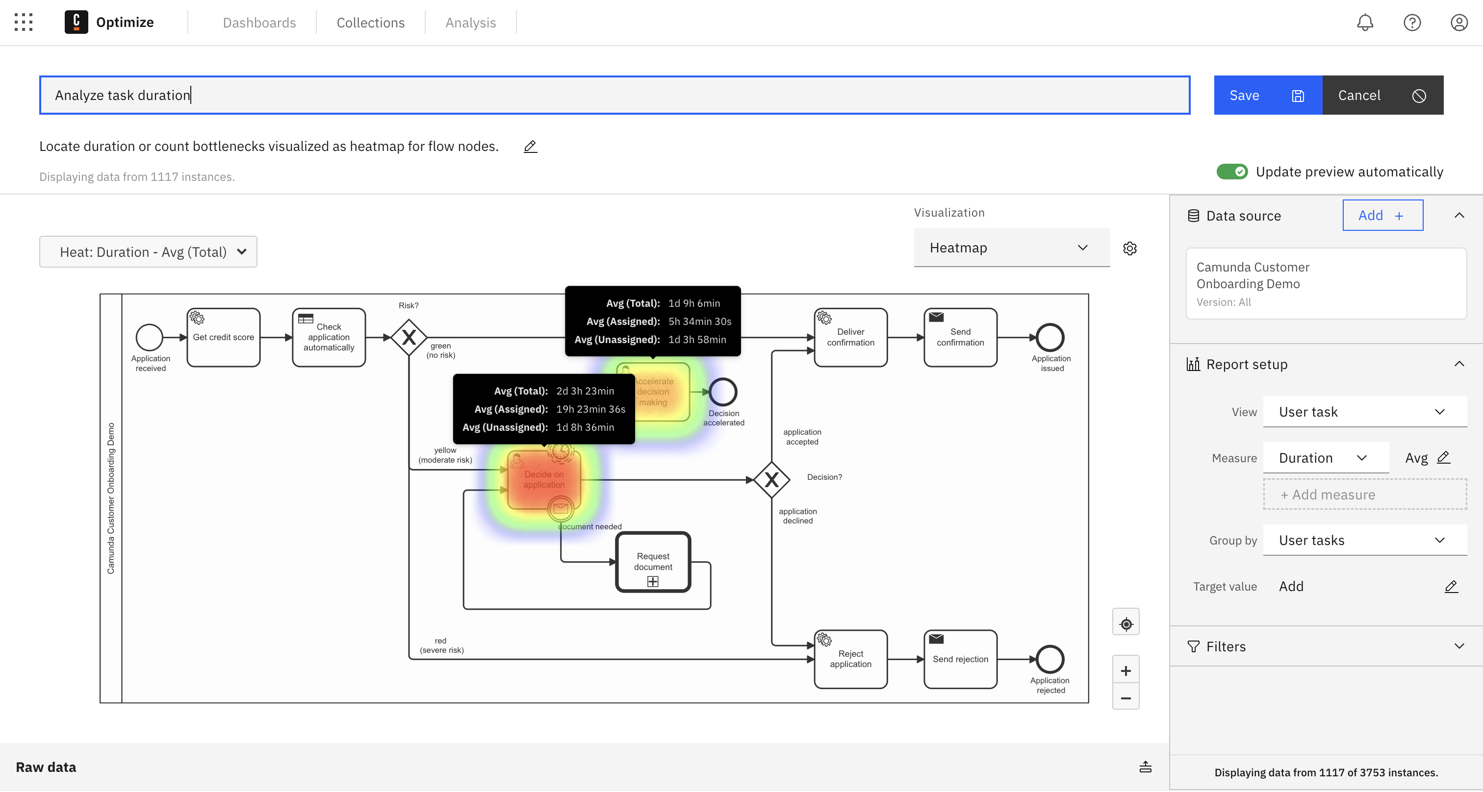Zoom into the diagram with the plus button

tap(1126, 669)
